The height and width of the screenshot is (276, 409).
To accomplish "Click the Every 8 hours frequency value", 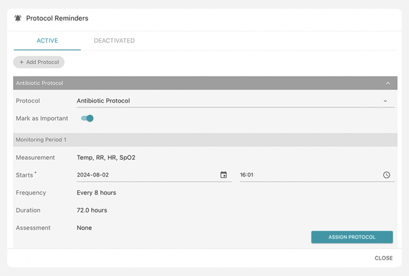I will (x=96, y=193).
